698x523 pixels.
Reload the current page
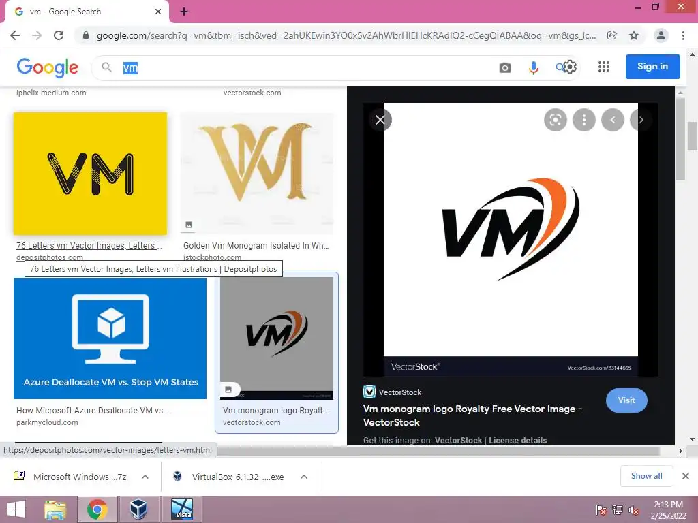59,35
